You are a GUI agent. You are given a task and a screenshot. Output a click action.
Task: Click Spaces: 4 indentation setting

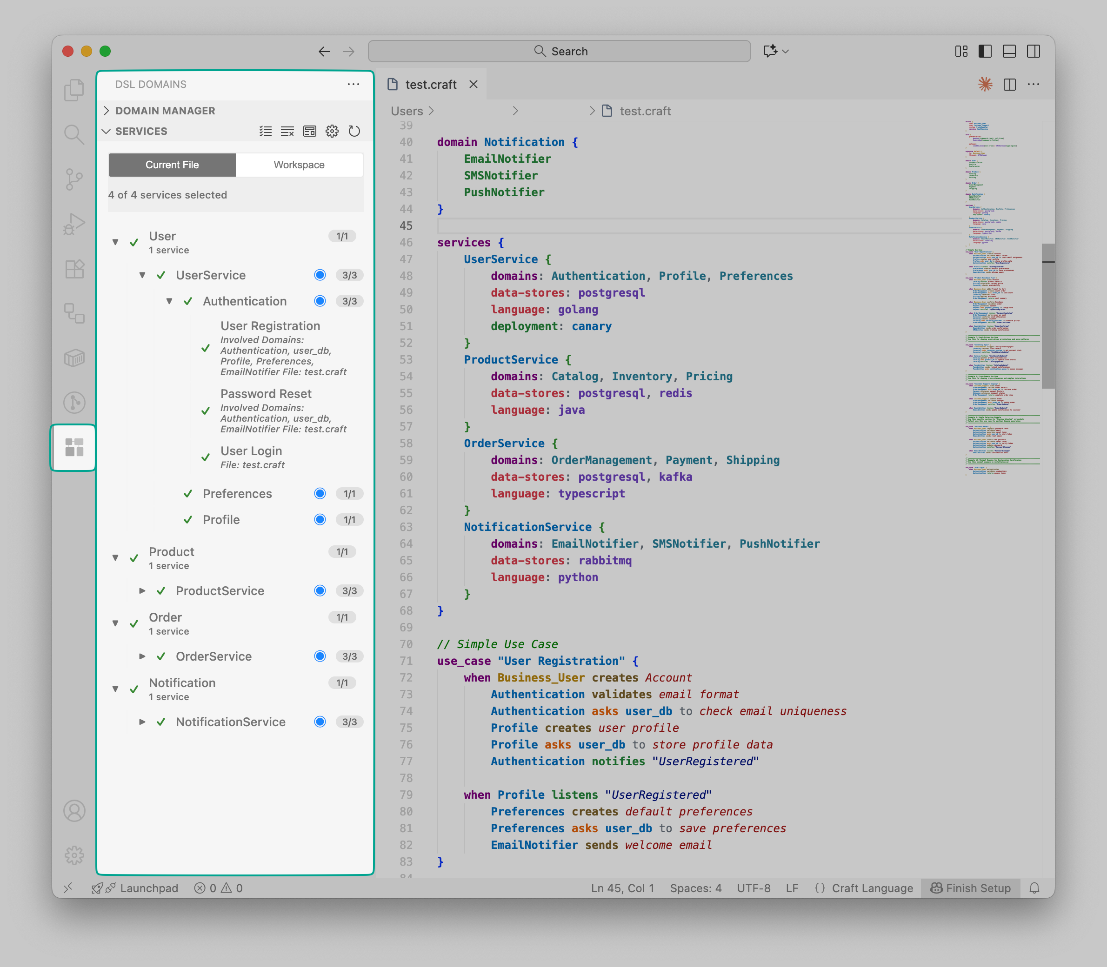click(696, 888)
